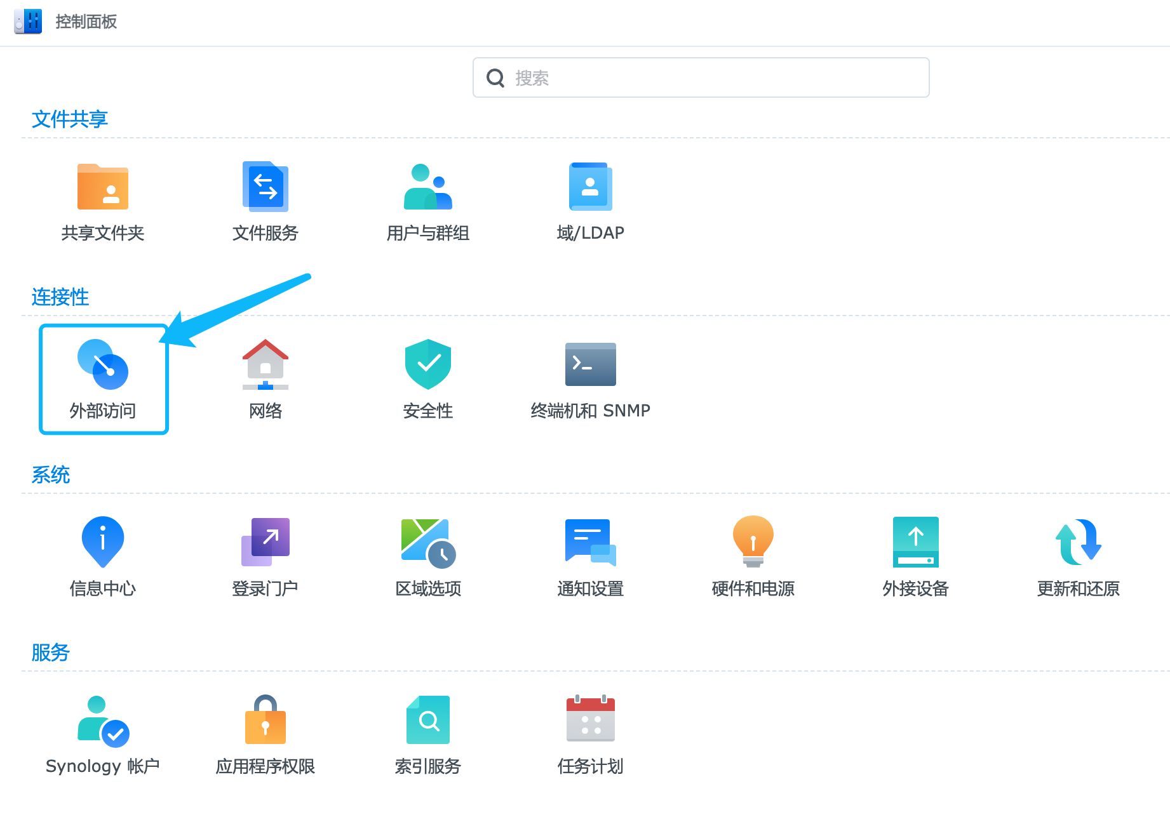Click the search (搜索) input field
Screen dimensions: 1170x824
[x=701, y=77]
